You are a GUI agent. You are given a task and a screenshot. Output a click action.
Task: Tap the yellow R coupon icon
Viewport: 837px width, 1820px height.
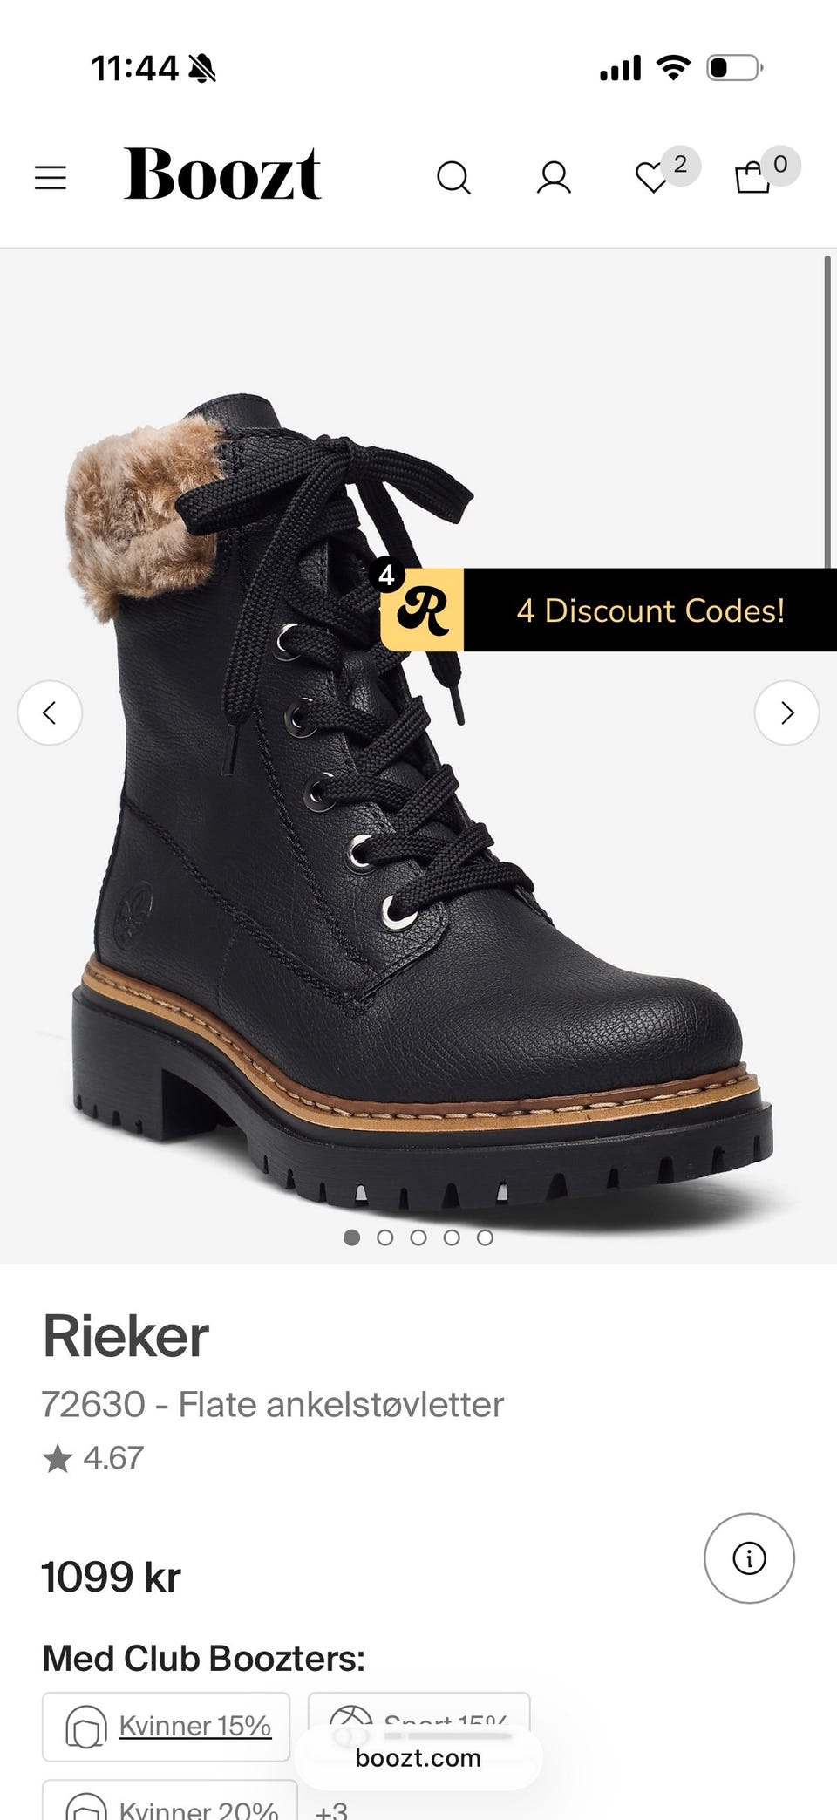coord(422,610)
